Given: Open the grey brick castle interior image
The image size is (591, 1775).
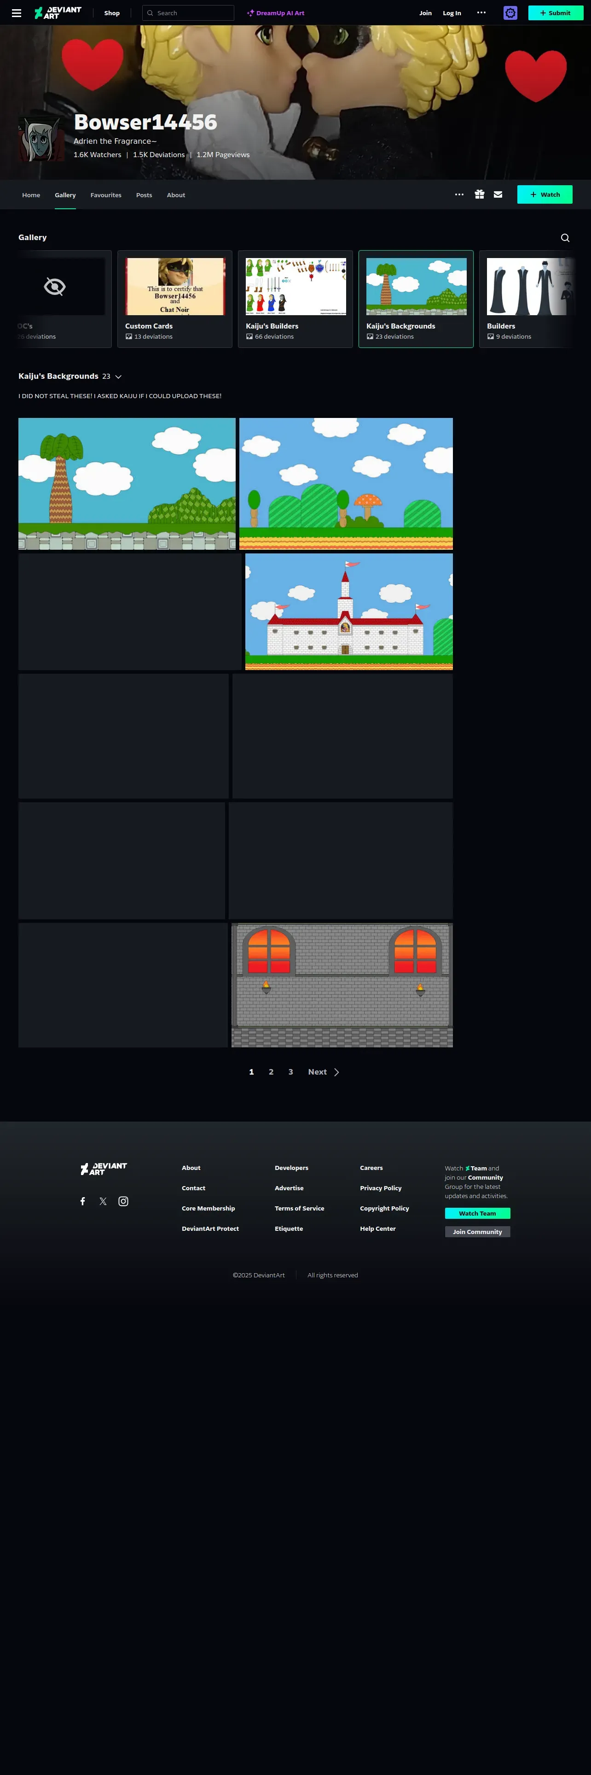Looking at the screenshot, I should point(342,985).
